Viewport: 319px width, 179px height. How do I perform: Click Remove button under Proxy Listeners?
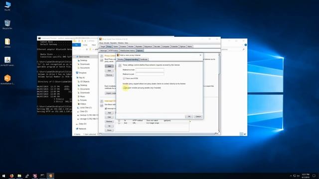point(109,75)
